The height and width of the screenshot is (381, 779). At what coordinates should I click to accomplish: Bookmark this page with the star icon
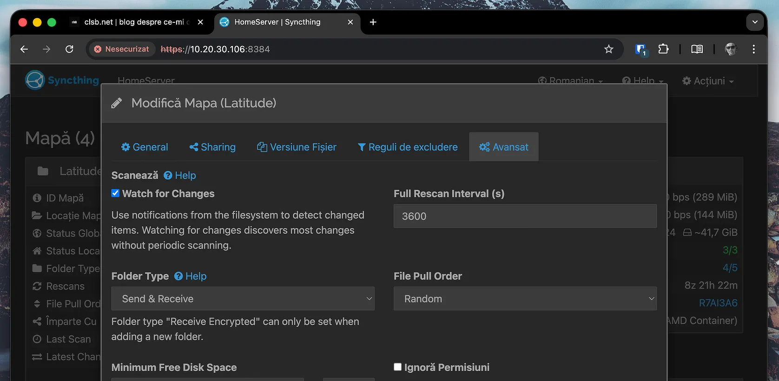[x=608, y=49]
